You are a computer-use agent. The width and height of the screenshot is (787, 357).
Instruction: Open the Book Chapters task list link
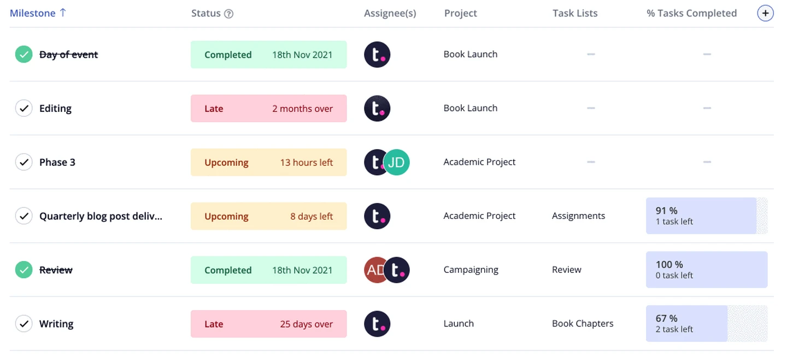tap(583, 324)
